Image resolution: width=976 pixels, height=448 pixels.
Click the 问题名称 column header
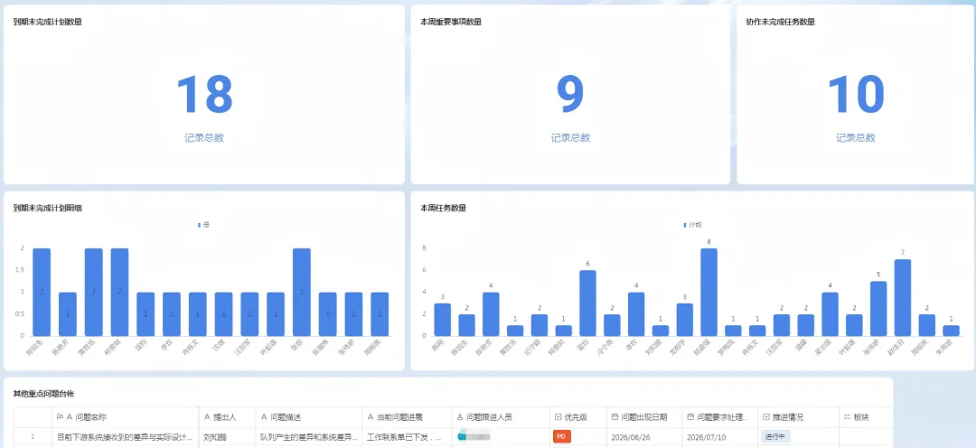(x=125, y=417)
